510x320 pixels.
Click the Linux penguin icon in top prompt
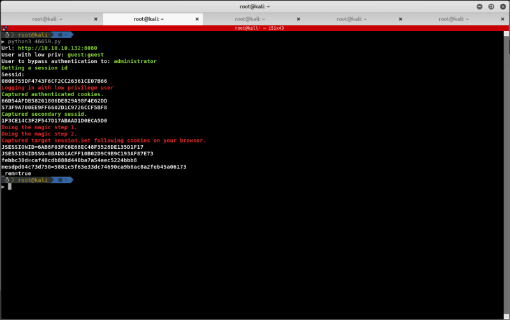pyautogui.click(x=7, y=35)
